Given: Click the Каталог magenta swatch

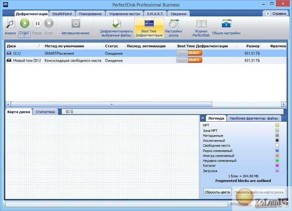Looking at the screenshot, I should pyautogui.click(x=277, y=165).
